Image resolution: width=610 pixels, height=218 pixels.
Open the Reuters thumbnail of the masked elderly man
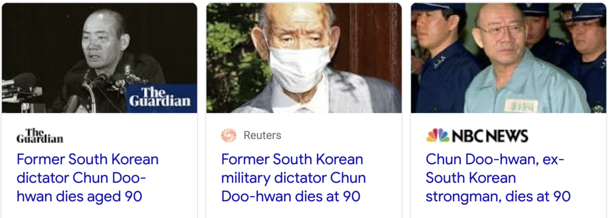(x=304, y=58)
